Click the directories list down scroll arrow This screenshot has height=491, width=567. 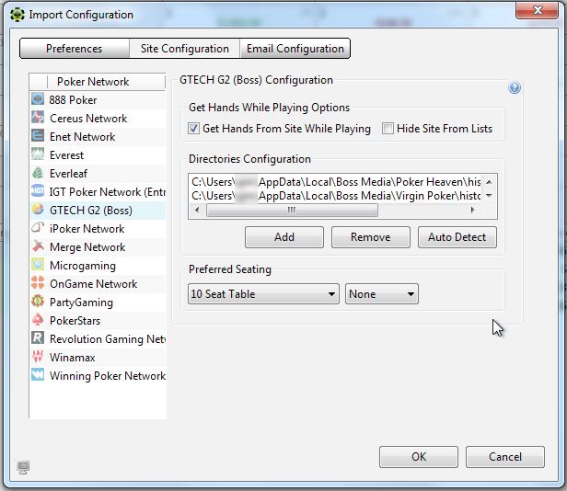pos(489,196)
